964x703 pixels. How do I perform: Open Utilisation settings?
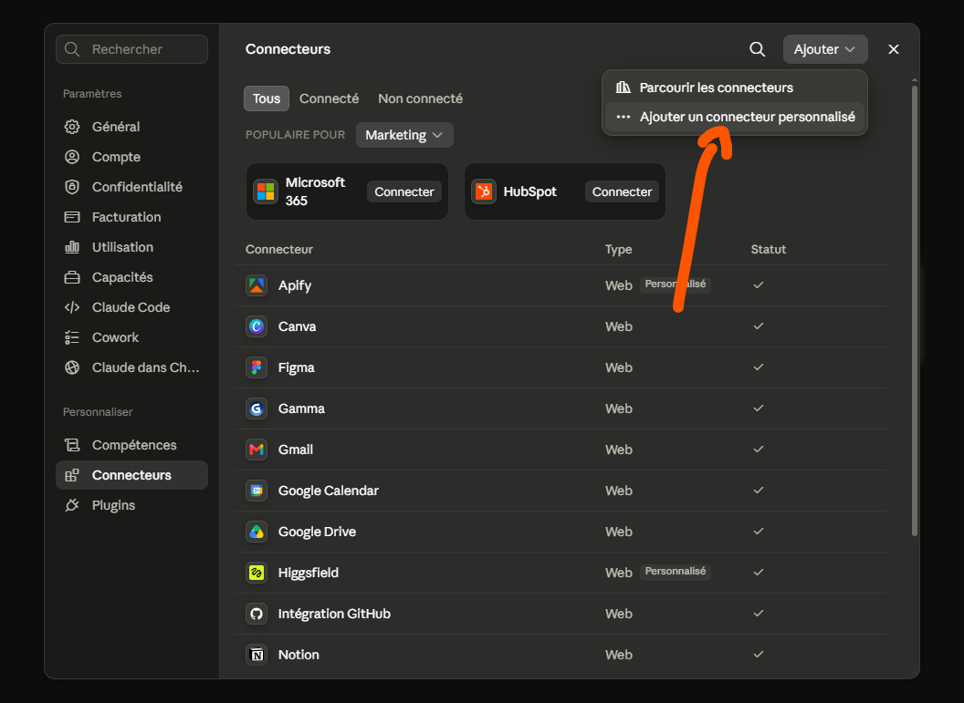tap(131, 247)
